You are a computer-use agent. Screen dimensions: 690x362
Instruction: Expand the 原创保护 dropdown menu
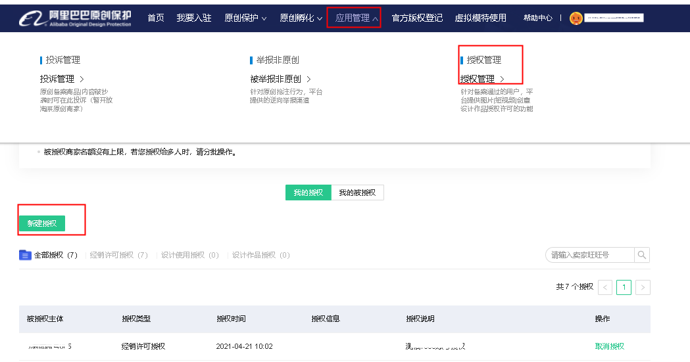245,18
